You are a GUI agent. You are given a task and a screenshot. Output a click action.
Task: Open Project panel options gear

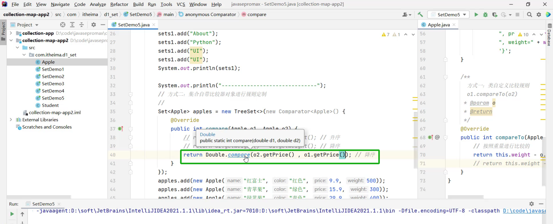(94, 25)
